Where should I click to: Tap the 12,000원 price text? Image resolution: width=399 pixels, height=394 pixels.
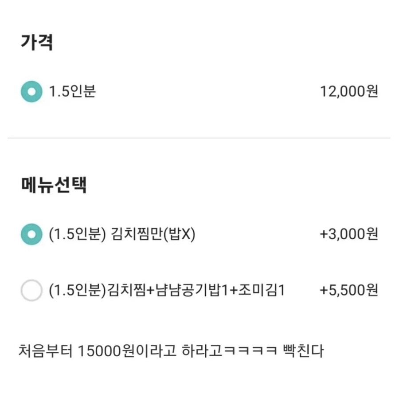(349, 92)
